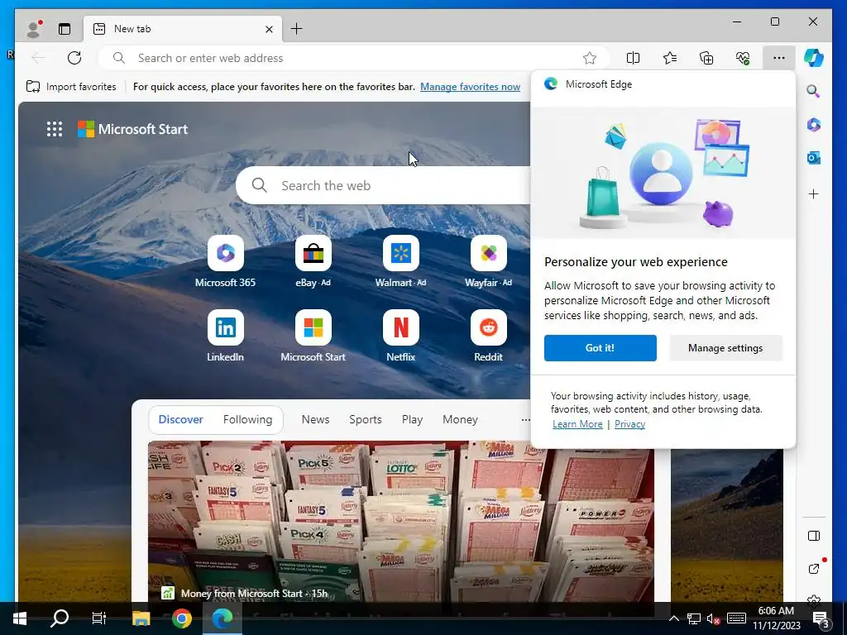Close the New tab
This screenshot has height=635, width=847.
(x=269, y=29)
